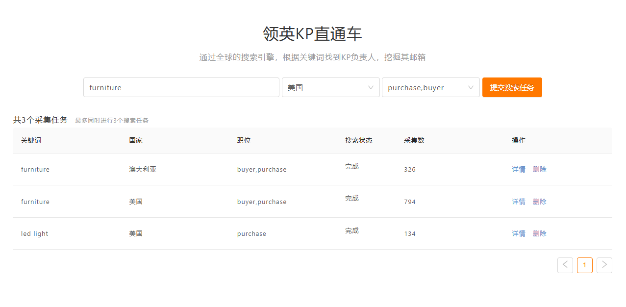Click the 关键词 column header
Screen dimensions: 626x307
pos(31,140)
